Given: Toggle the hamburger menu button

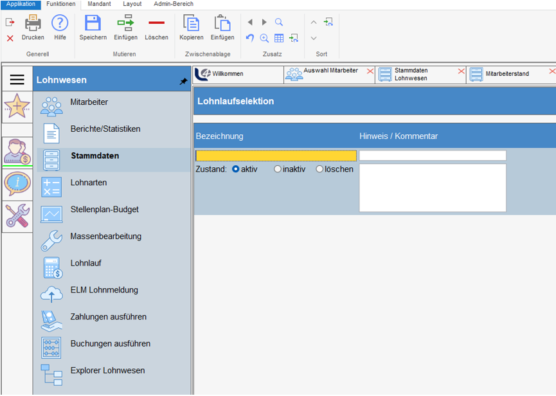Looking at the screenshot, I should click(x=17, y=80).
